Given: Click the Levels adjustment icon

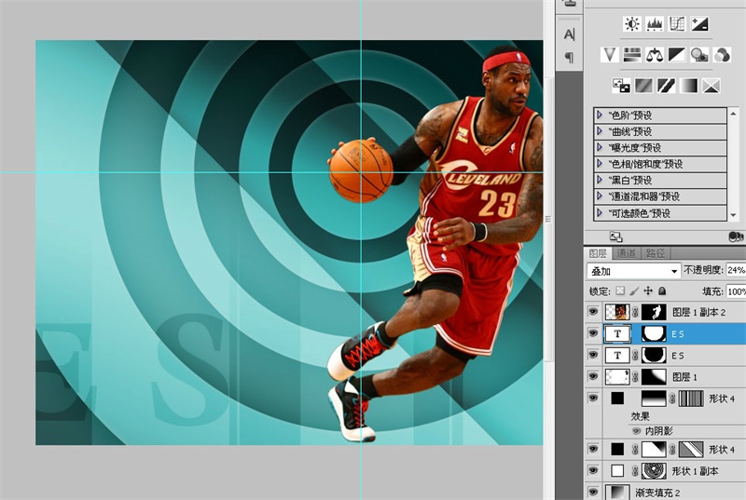Looking at the screenshot, I should click(x=655, y=25).
